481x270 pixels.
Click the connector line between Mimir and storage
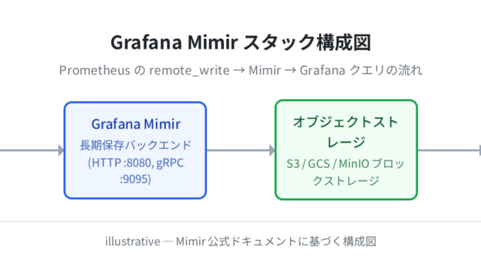238,150
